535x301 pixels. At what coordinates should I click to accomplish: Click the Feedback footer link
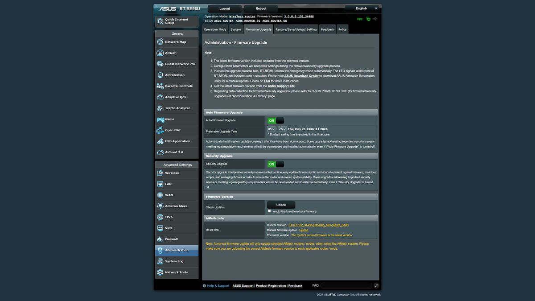point(295,286)
